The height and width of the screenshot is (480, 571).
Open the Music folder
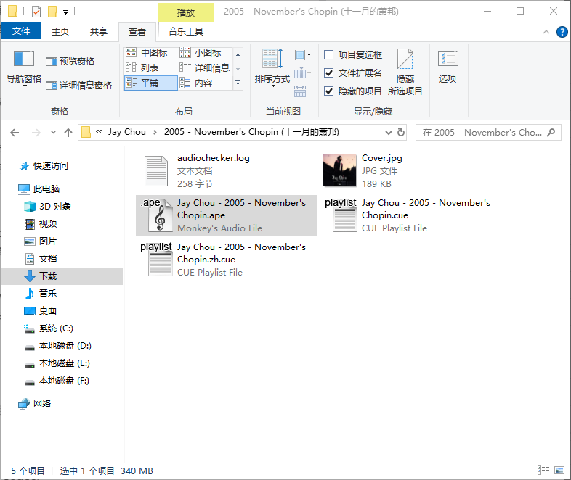click(41, 294)
